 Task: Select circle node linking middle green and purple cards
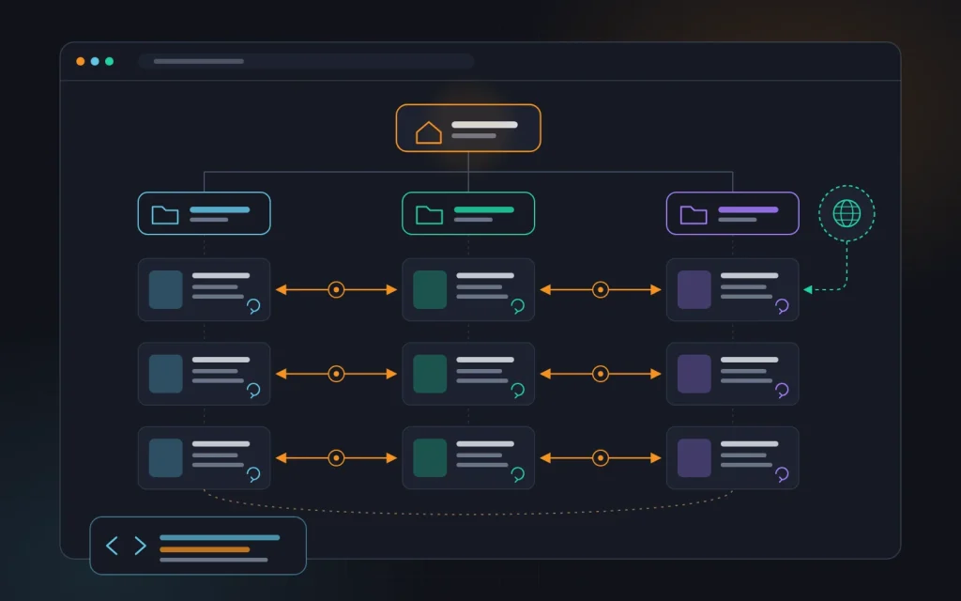tap(601, 374)
